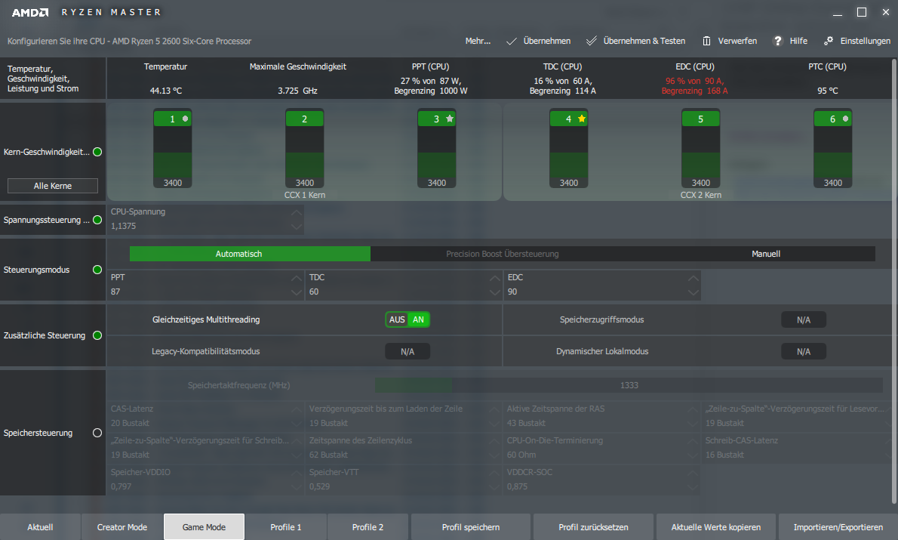Open Einstellungen via the gear icon
898x540 pixels.
pyautogui.click(x=829, y=41)
